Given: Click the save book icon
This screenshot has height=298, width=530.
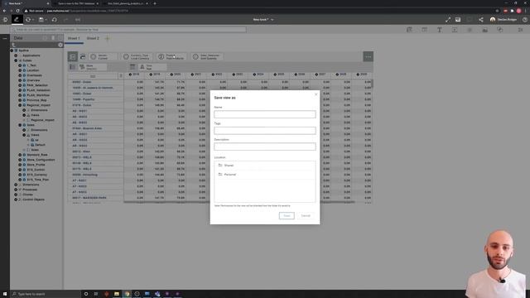Looking at the screenshot, I should [x=41, y=20].
